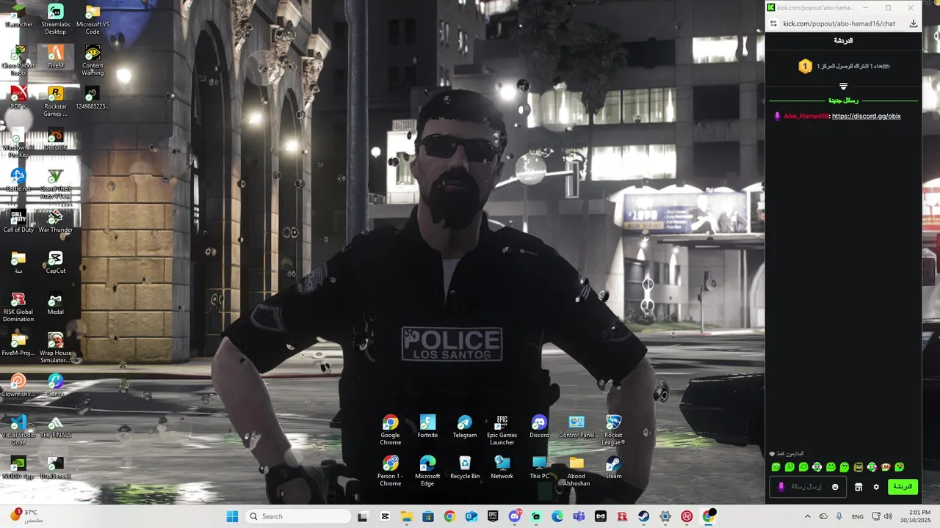940x528 pixels.
Task: Launch the Rocket League desktop shortcut
Action: tap(613, 430)
